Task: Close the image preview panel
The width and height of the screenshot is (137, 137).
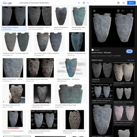Action: coord(94,11)
